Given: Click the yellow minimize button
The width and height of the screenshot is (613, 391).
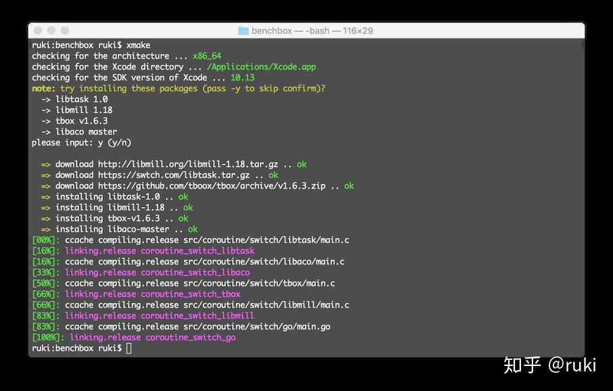Looking at the screenshot, I should pos(51,30).
